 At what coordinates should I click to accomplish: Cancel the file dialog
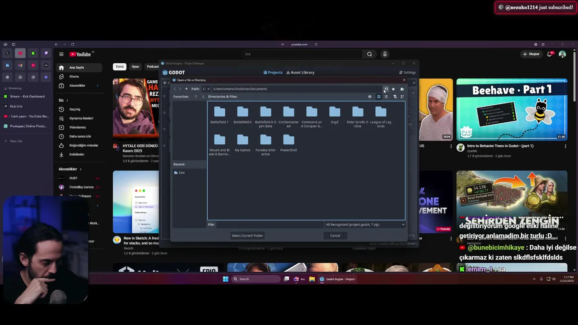(335, 236)
